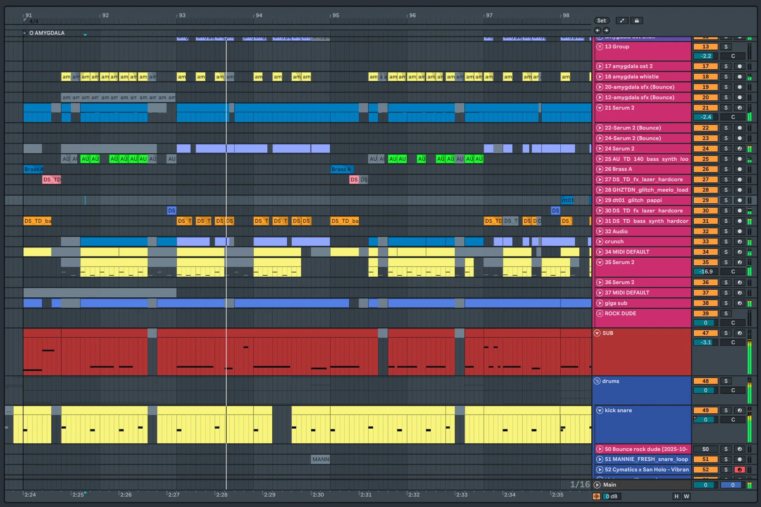The width and height of the screenshot is (761, 507).
Task: Click volume slider showing -16.9
Action: click(705, 272)
